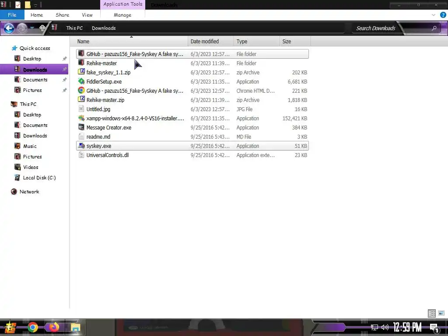
Task: Open Documents under Quick access
Action: coord(35,80)
